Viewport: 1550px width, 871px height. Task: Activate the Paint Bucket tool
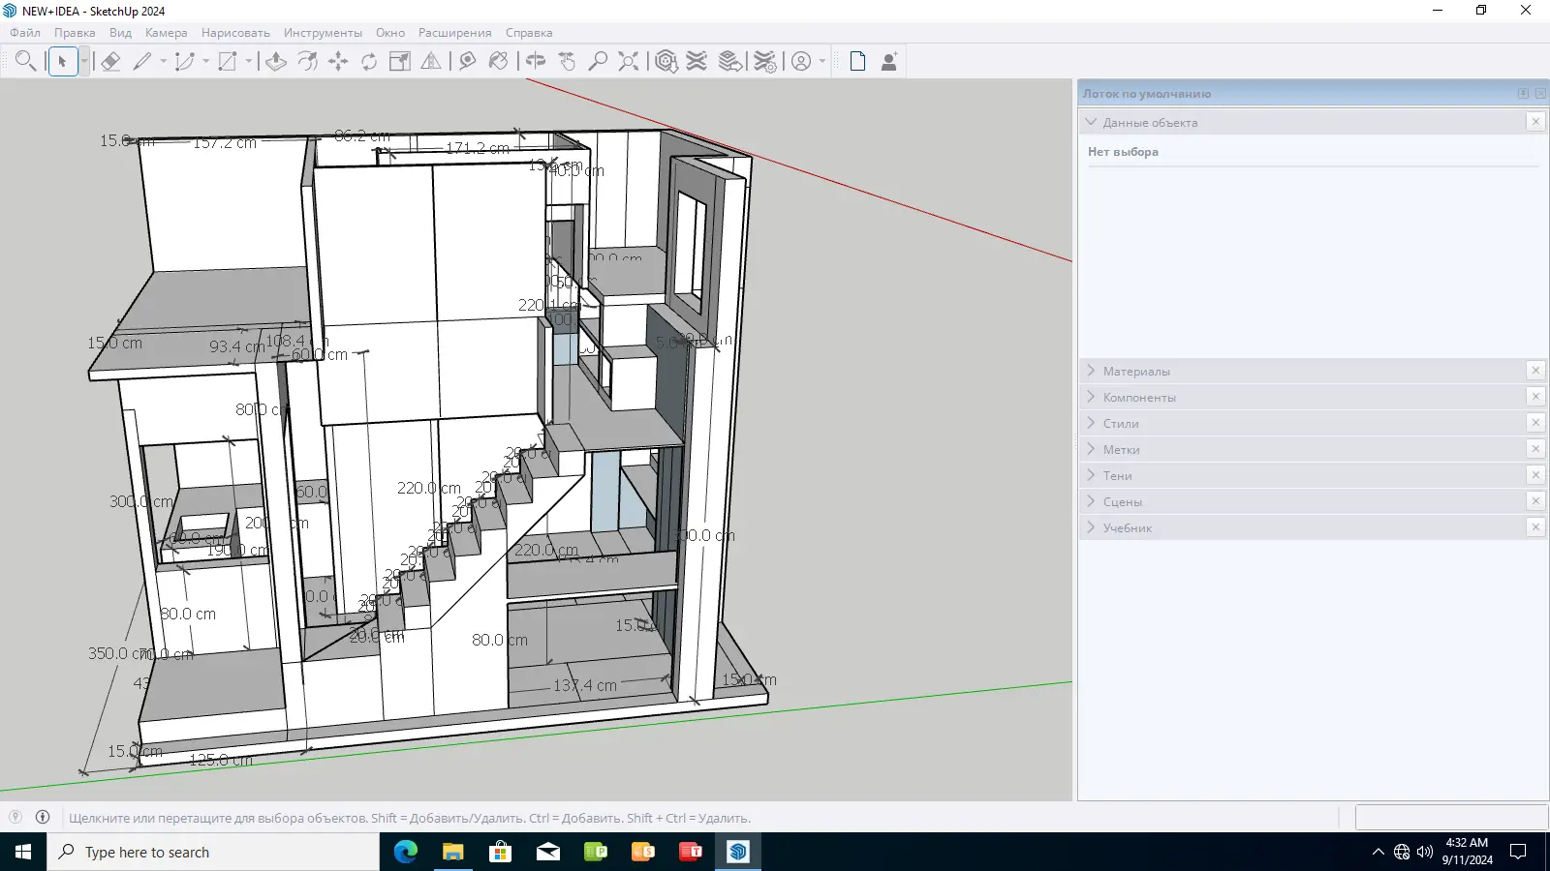point(499,62)
